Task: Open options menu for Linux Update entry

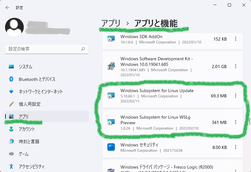Action: point(236,96)
